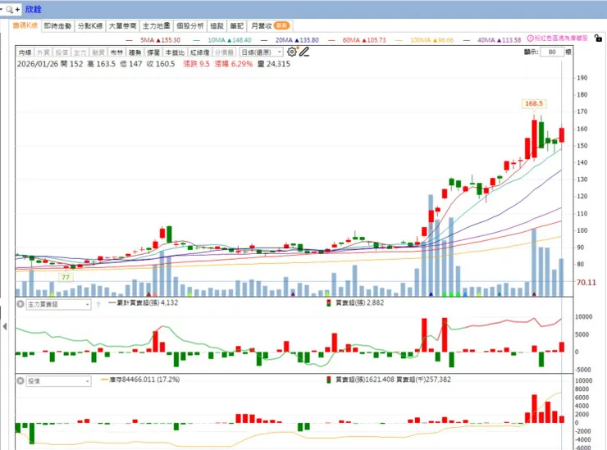
Task: Click the displayed bar count field 80
Action: 552,52
